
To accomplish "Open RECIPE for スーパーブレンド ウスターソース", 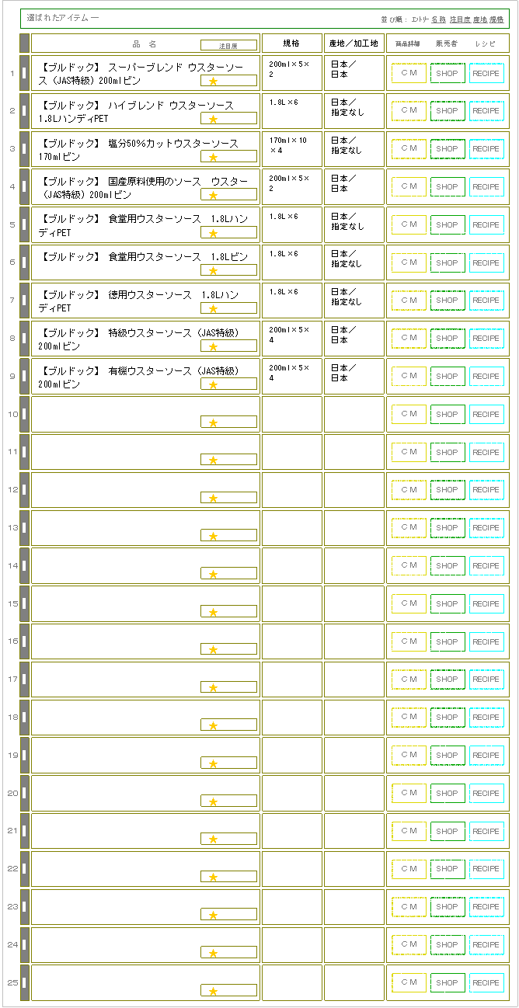I will coord(486,73).
